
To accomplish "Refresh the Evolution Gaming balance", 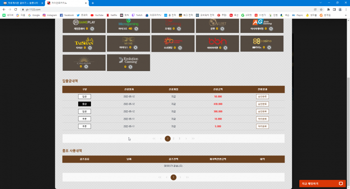I will pyautogui.click(x=131, y=67).
